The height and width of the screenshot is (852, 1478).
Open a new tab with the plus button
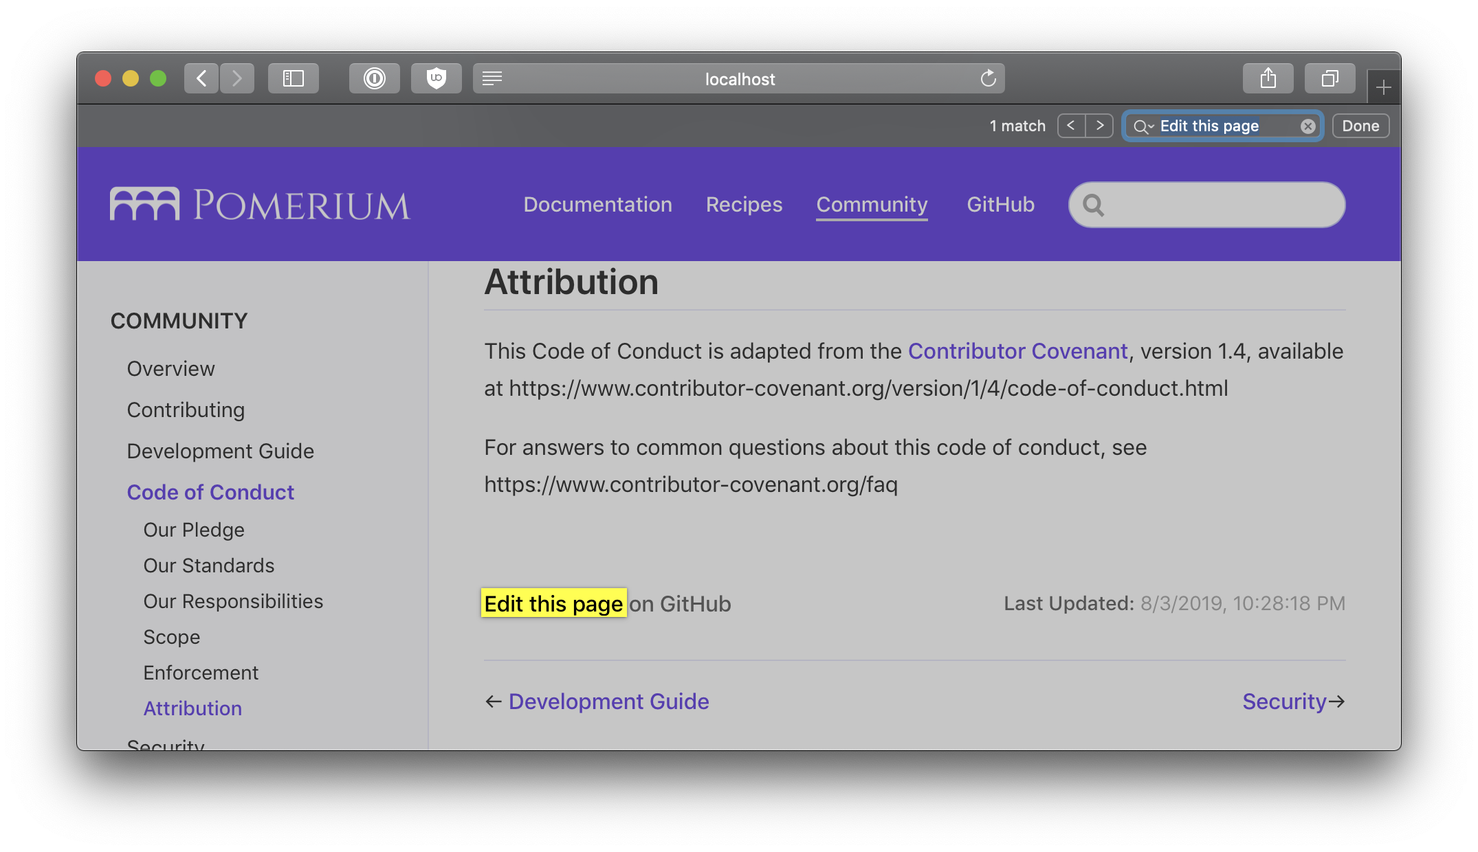pyautogui.click(x=1384, y=87)
